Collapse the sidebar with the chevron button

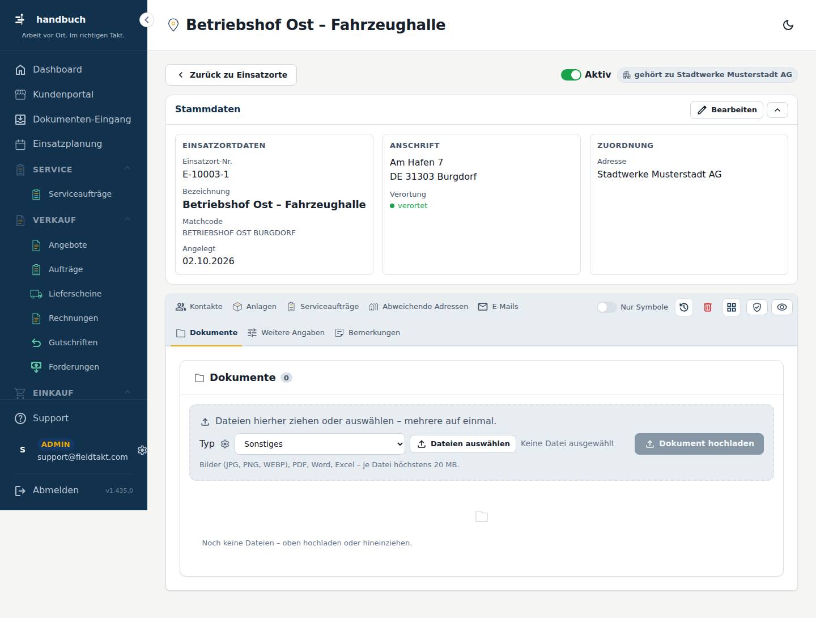[146, 20]
